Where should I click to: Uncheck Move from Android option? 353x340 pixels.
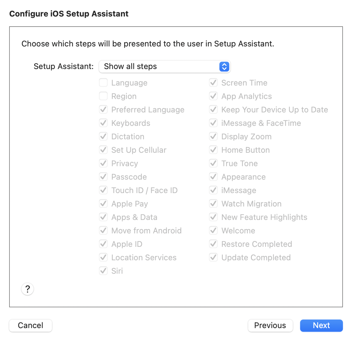coord(103,230)
